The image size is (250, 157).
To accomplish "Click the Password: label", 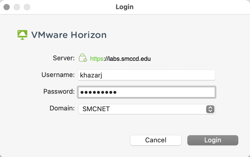I will coord(59,91).
